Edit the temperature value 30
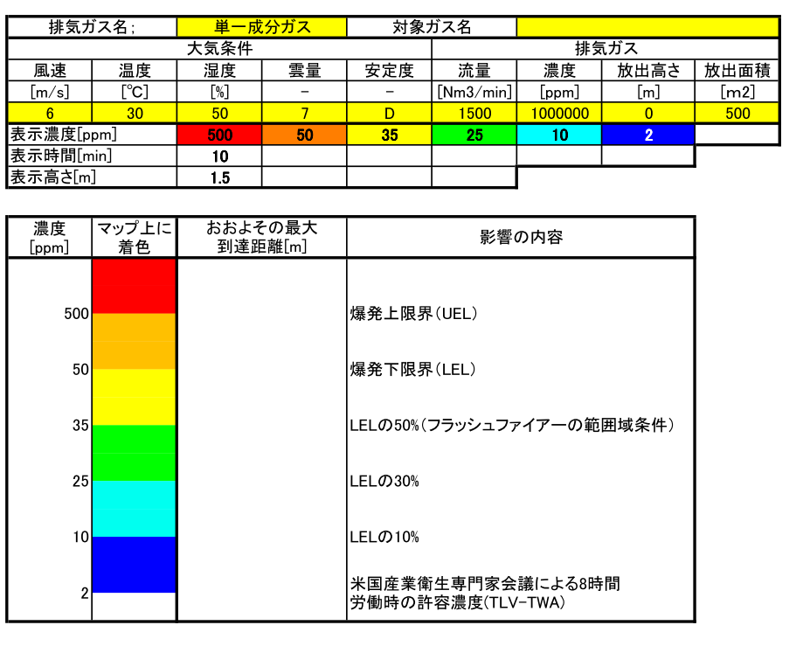Image resolution: width=810 pixels, height=653 pixels. click(135, 113)
